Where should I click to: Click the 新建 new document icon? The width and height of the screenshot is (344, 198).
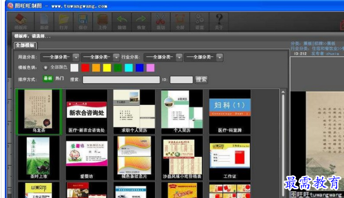pos(44,22)
